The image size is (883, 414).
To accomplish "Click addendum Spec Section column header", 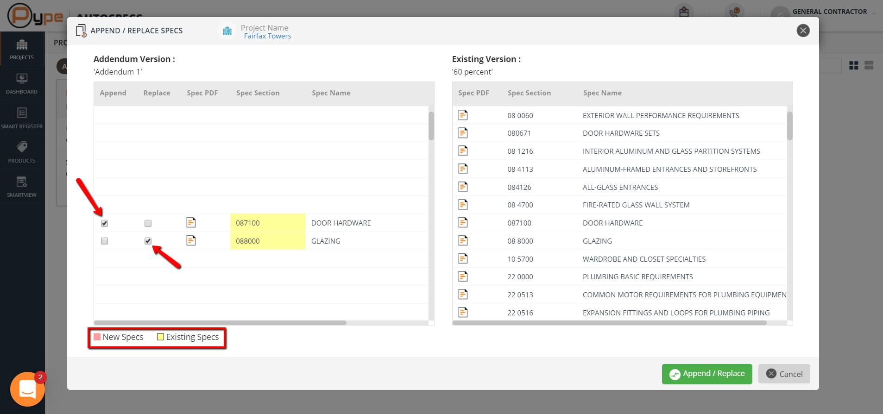I will click(x=258, y=93).
